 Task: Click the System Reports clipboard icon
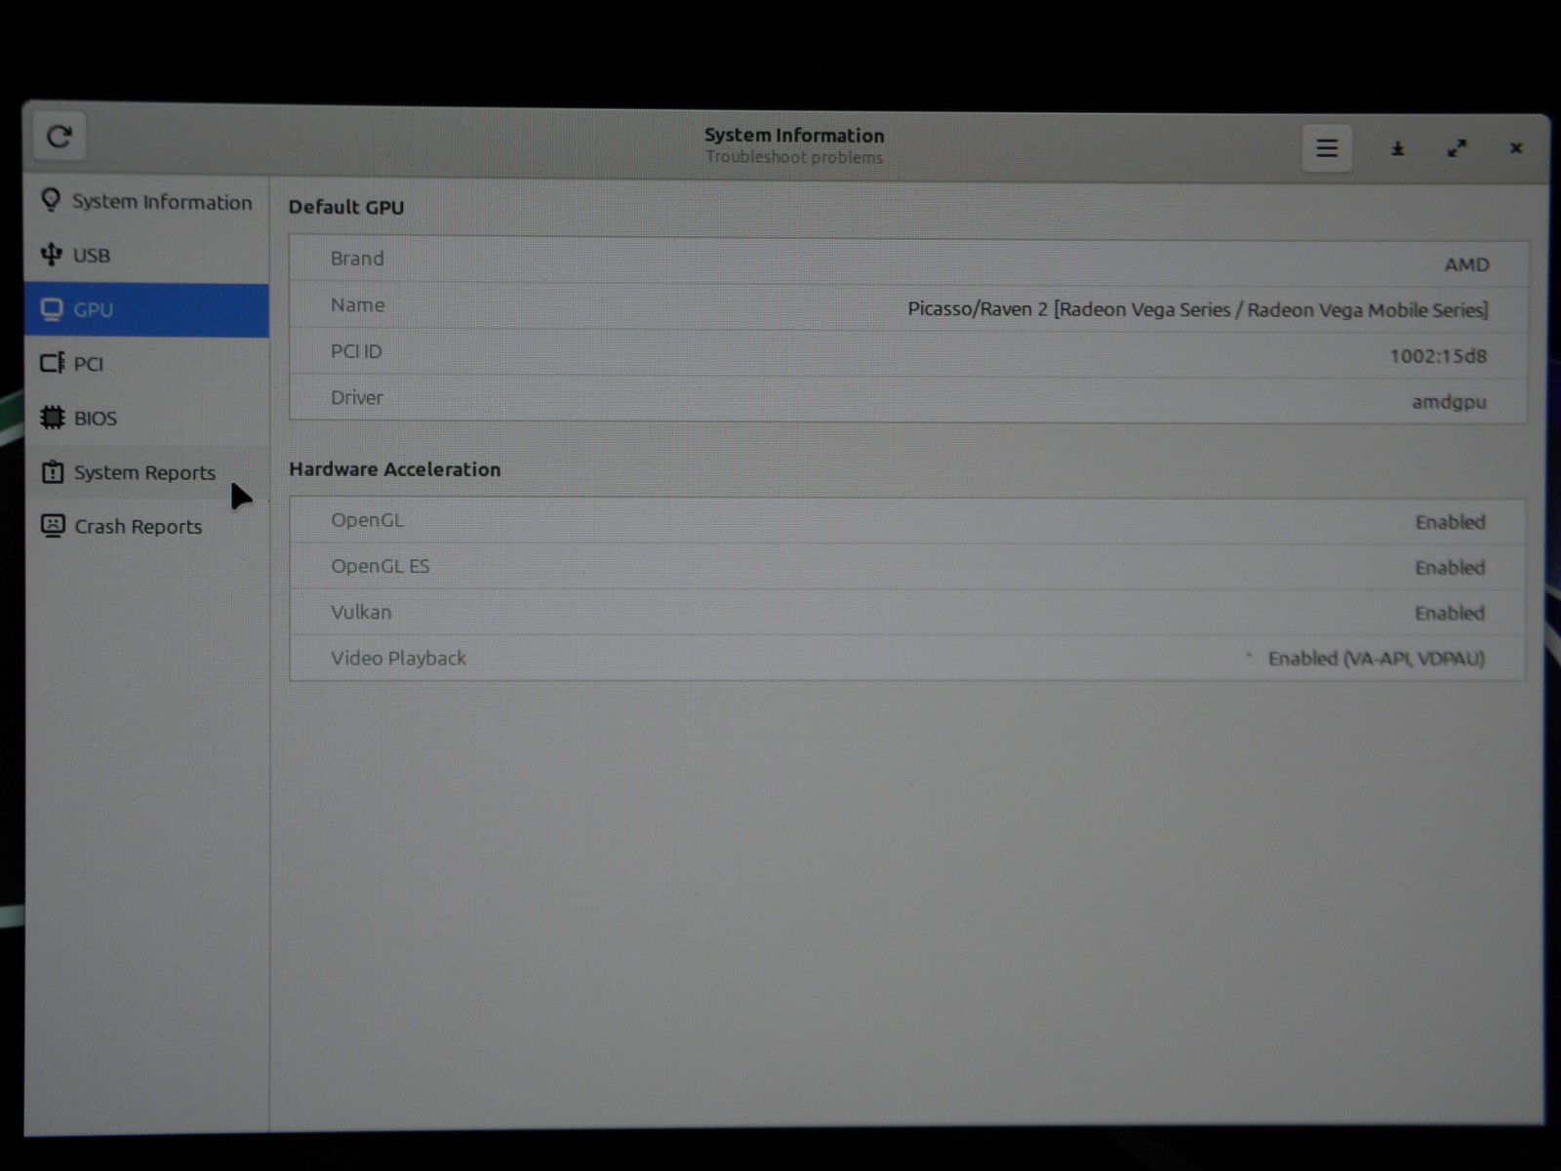53,472
